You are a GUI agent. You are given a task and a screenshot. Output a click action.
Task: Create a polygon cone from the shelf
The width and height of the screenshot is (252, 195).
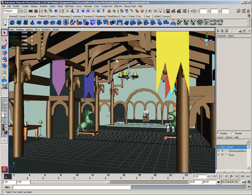(32, 23)
